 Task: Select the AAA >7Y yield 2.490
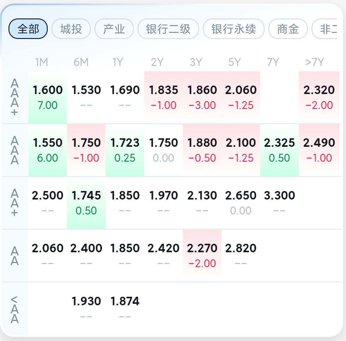tap(319, 150)
